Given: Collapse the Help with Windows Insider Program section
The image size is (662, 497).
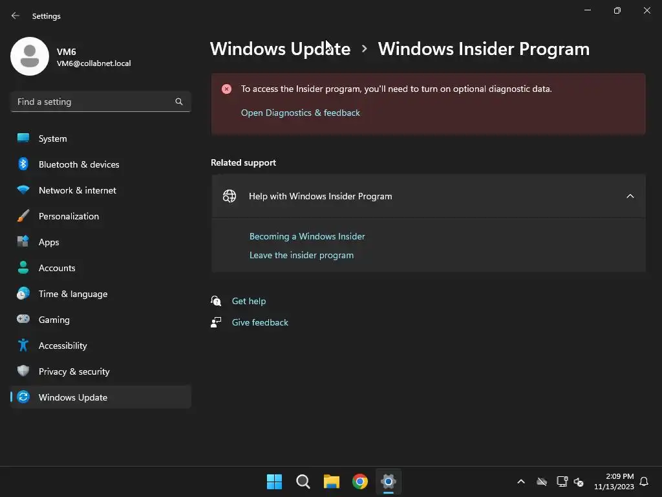Looking at the screenshot, I should [630, 196].
